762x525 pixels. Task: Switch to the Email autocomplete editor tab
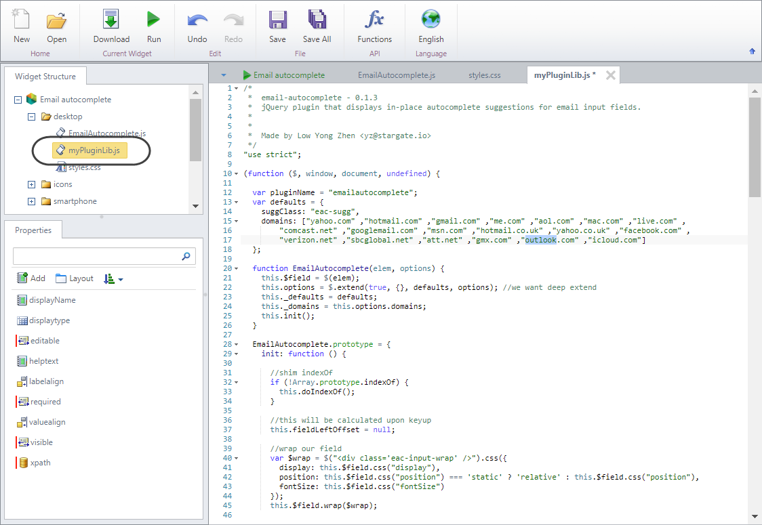tap(284, 75)
